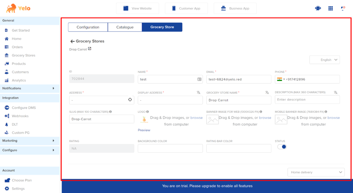Open the English language dropdown
353x193 pixels.
pos(324,60)
